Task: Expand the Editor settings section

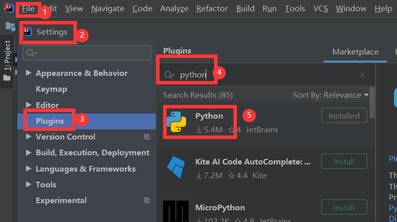Action: click(x=29, y=105)
